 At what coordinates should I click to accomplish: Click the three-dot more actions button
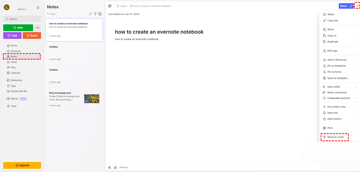coord(357,6)
